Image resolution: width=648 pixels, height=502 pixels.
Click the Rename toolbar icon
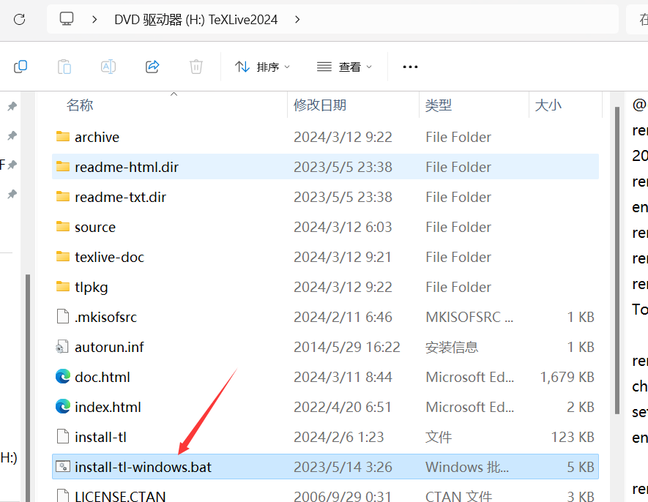[x=108, y=67]
